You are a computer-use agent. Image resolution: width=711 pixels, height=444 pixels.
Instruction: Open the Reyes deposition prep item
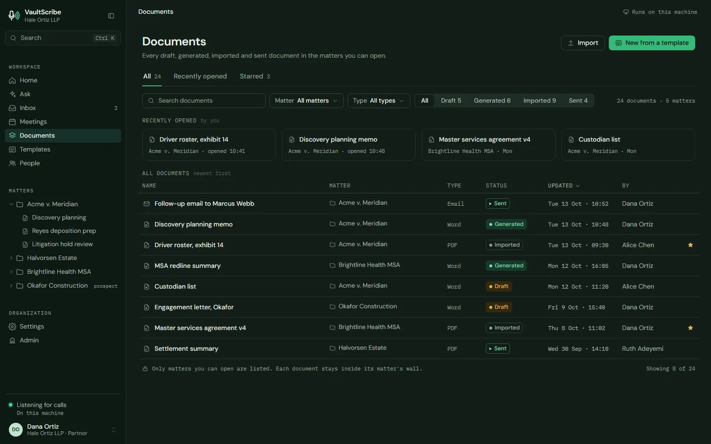(x=64, y=231)
